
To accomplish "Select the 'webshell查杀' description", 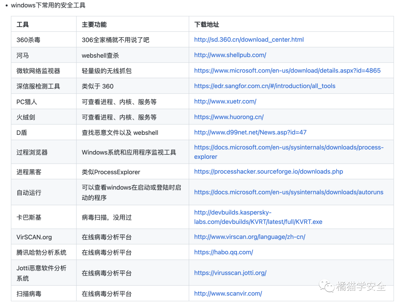I will click(x=100, y=55).
